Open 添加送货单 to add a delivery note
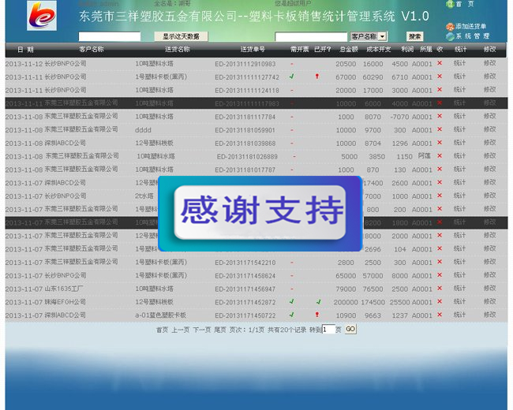 [x=466, y=26]
